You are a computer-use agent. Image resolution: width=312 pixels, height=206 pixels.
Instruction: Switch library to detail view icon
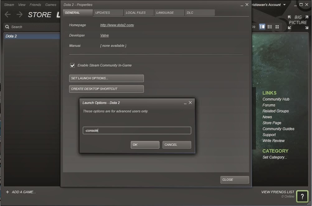click(x=262, y=27)
